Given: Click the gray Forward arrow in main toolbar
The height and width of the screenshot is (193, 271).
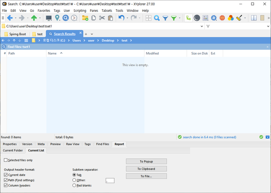Looking at the screenshot, I should (x=22, y=18).
